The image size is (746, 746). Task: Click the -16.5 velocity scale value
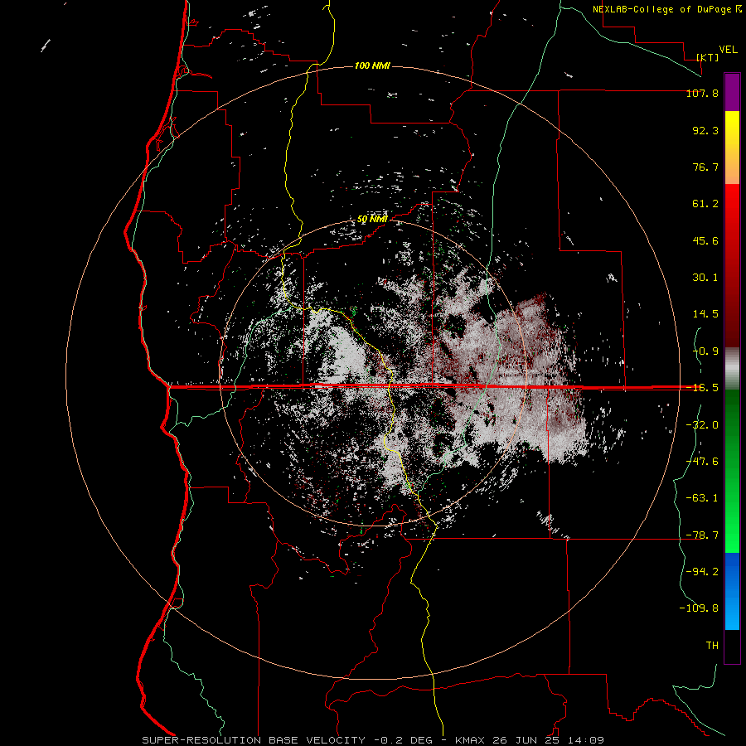[702, 388]
